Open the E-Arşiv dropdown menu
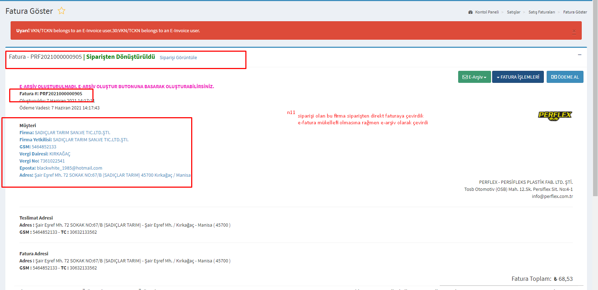 pyautogui.click(x=474, y=77)
